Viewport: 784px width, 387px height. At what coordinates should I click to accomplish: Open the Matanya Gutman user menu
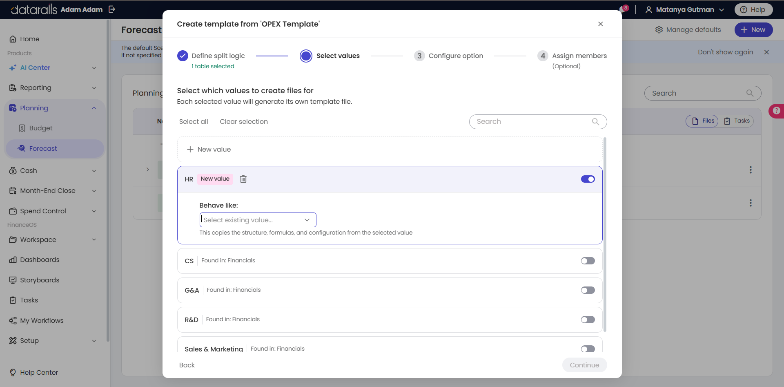[x=685, y=10]
